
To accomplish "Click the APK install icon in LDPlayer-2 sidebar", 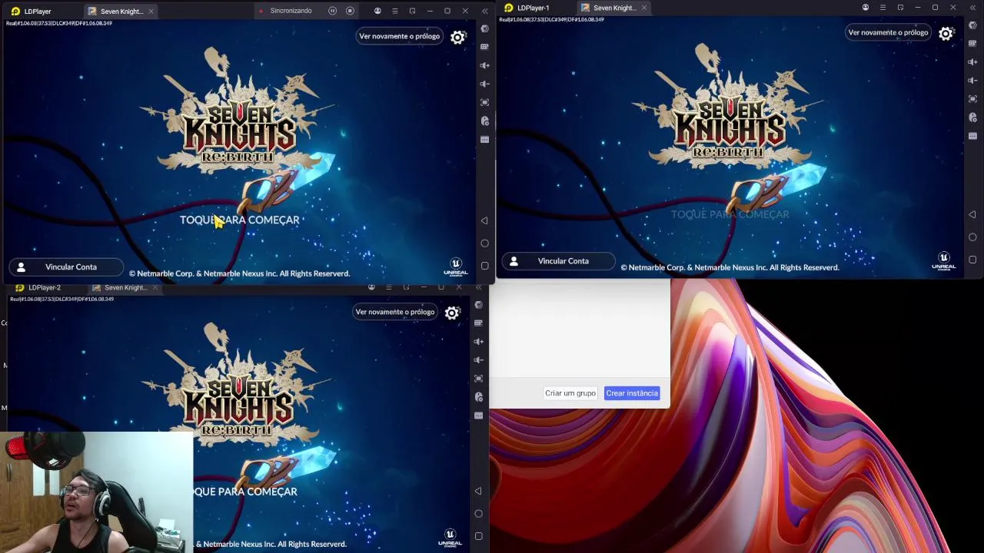I will [x=479, y=397].
